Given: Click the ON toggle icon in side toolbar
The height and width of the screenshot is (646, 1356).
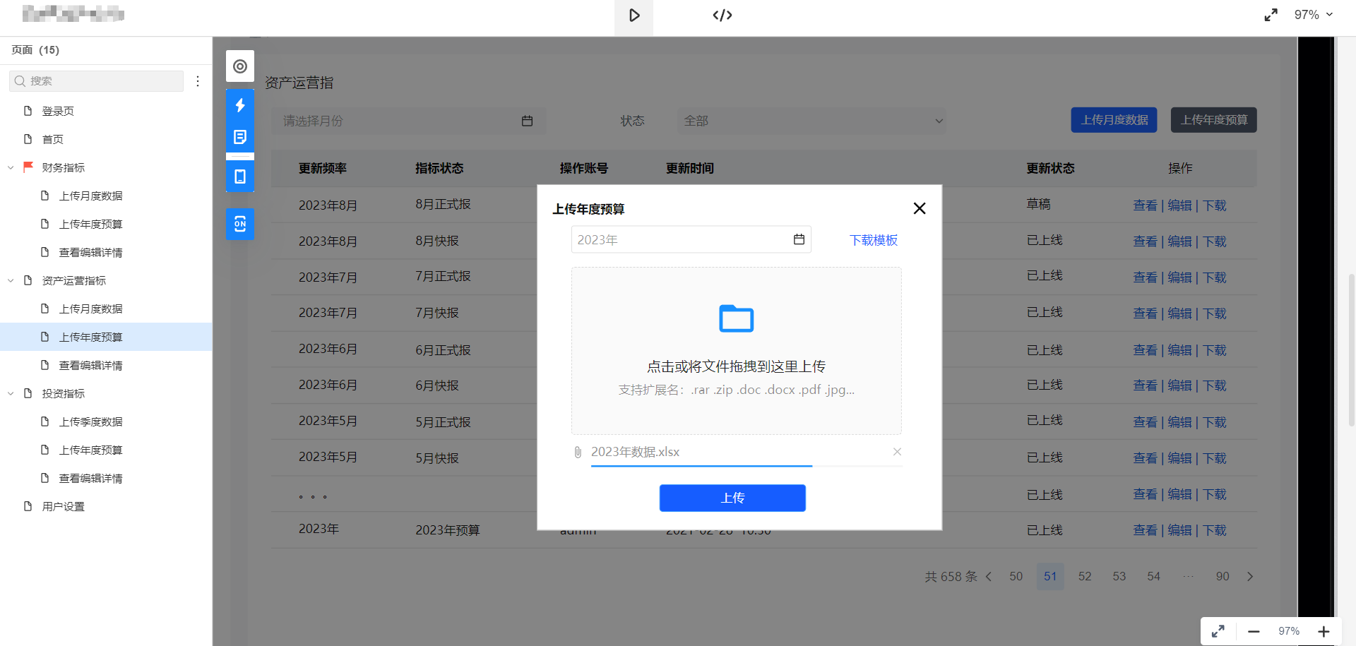Looking at the screenshot, I should click(x=240, y=225).
